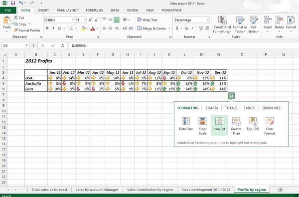The image size is (299, 197).
Task: Click the Merge & Center button
Action: click(x=152, y=28)
